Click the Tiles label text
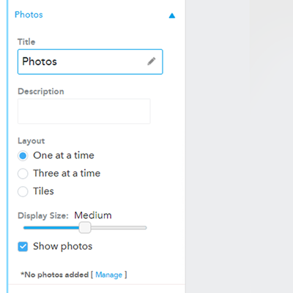 pos(43,191)
